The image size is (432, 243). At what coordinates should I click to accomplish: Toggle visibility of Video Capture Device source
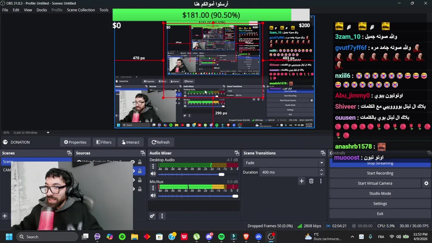(x=132, y=162)
